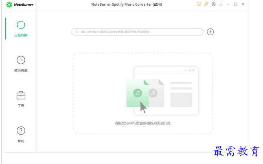Screen dimensions: 263x164
Task: Click the plus add button
Action: pos(210,32)
